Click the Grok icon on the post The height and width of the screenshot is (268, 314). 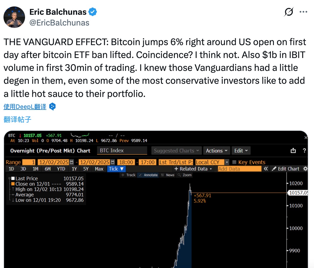[x=289, y=12]
